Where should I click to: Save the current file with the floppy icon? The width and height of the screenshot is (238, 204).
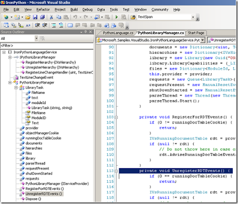pyautogui.click(x=35, y=17)
